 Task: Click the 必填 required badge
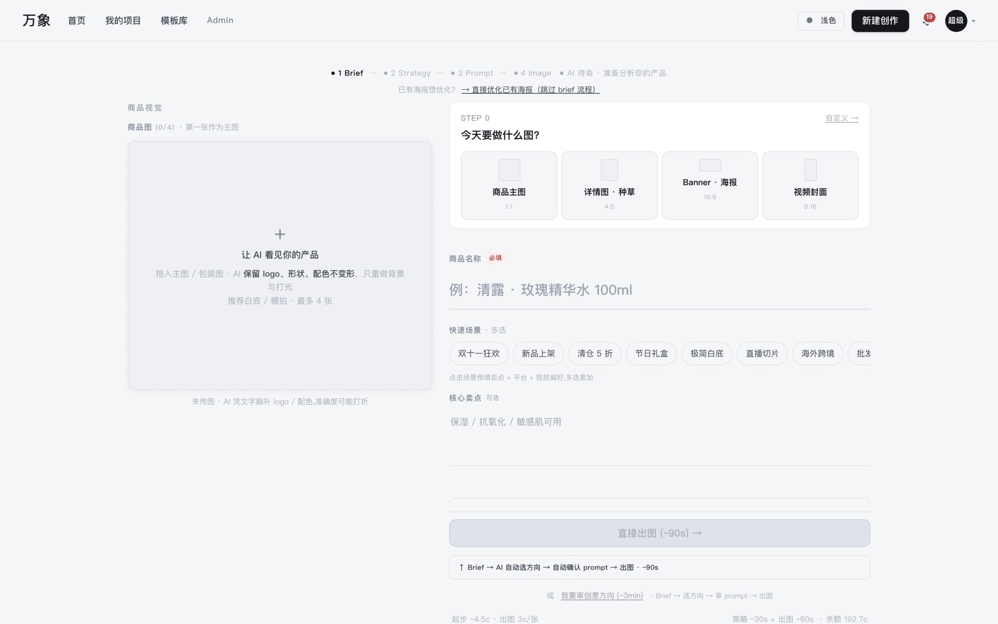coord(495,258)
